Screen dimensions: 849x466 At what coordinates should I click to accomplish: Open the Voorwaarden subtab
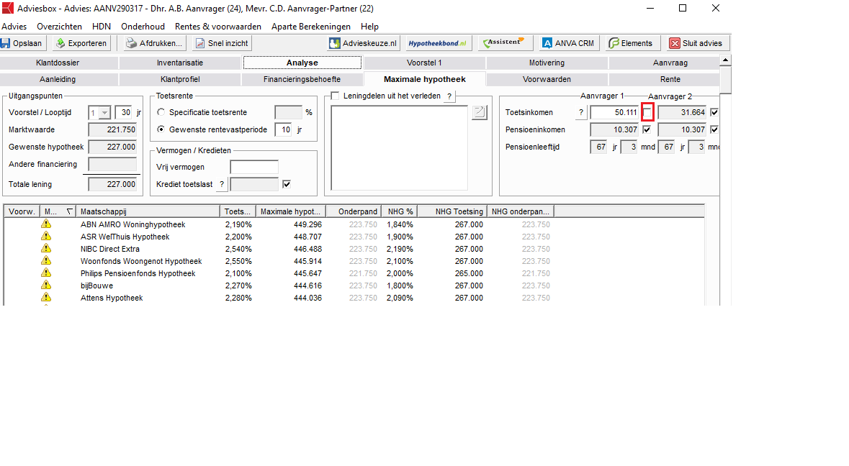click(547, 79)
